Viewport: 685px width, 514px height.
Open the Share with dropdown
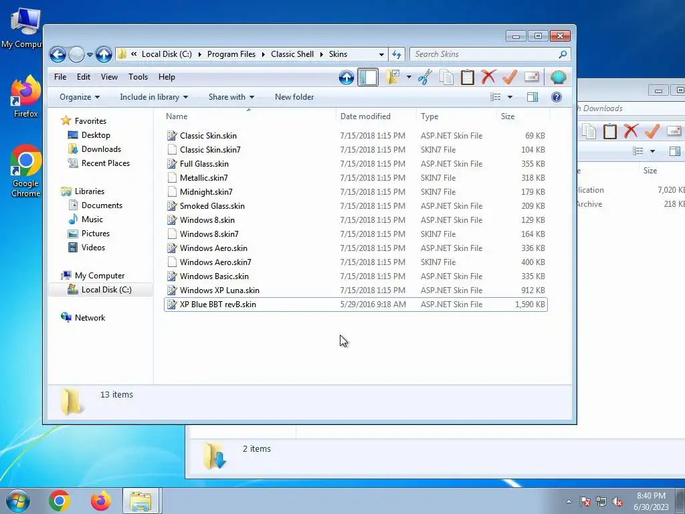[x=231, y=97]
